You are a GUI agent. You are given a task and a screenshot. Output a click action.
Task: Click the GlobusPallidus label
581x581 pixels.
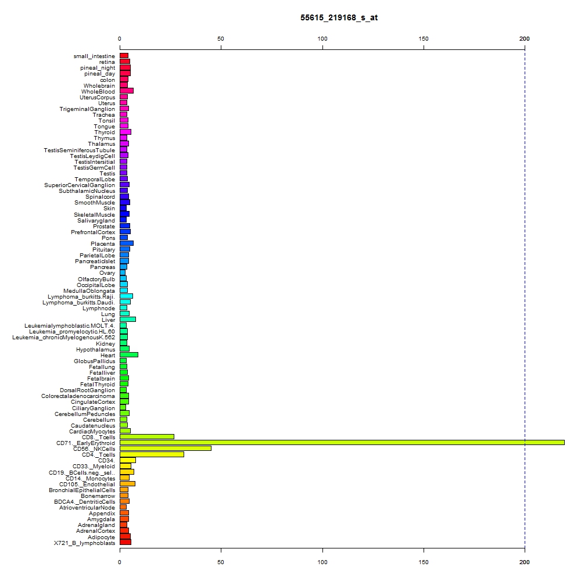[x=95, y=361]
